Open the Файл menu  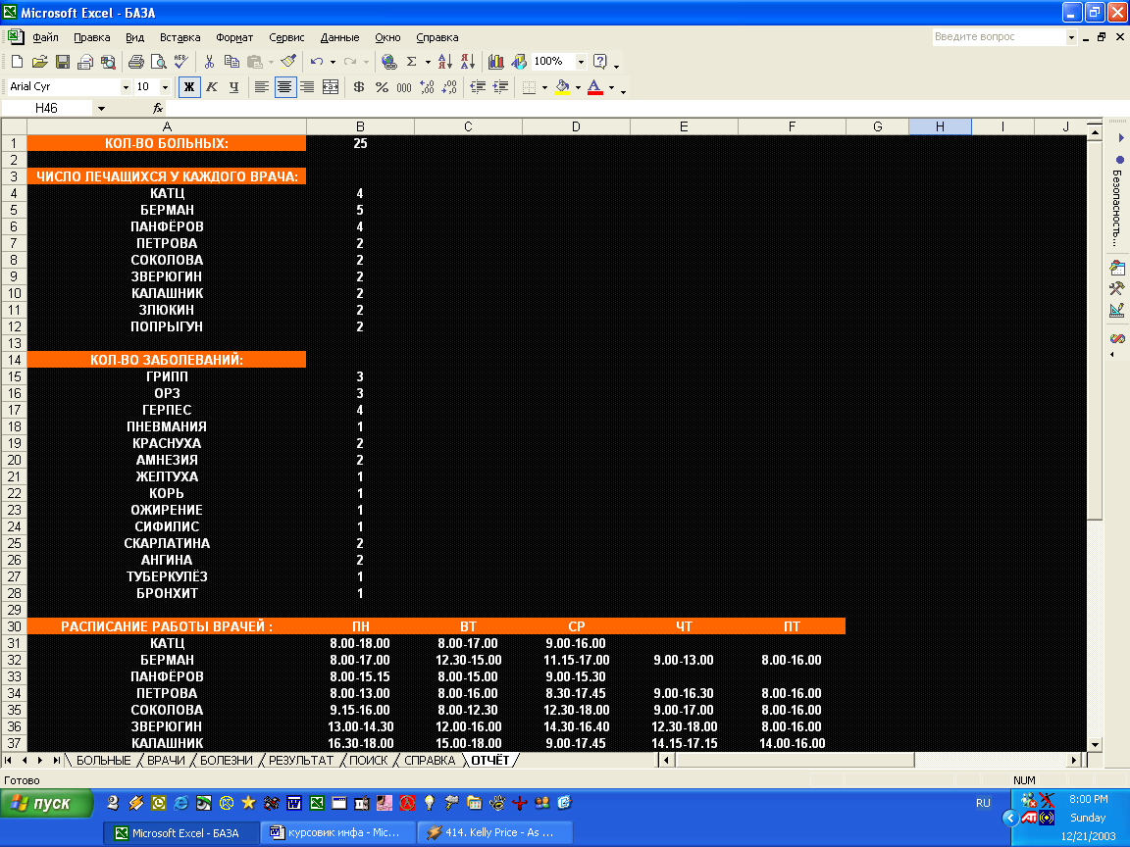(45, 37)
